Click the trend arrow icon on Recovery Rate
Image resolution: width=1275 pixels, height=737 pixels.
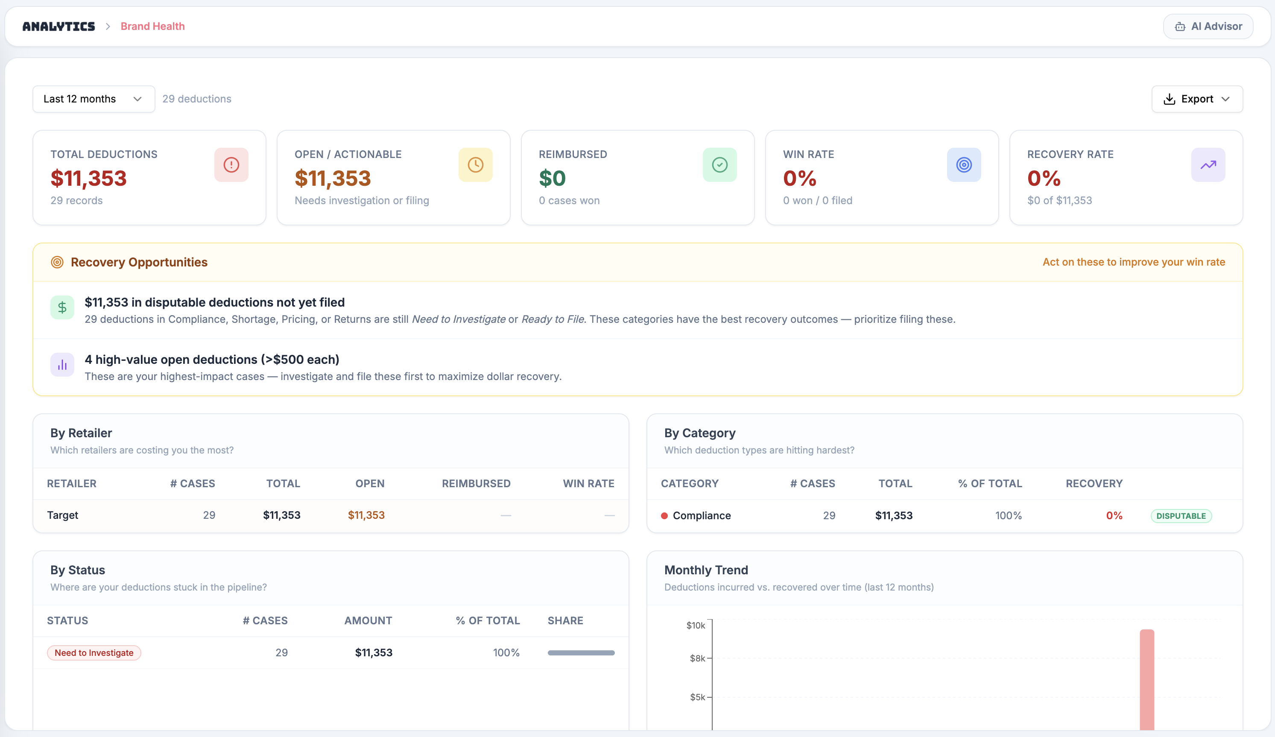point(1208,164)
